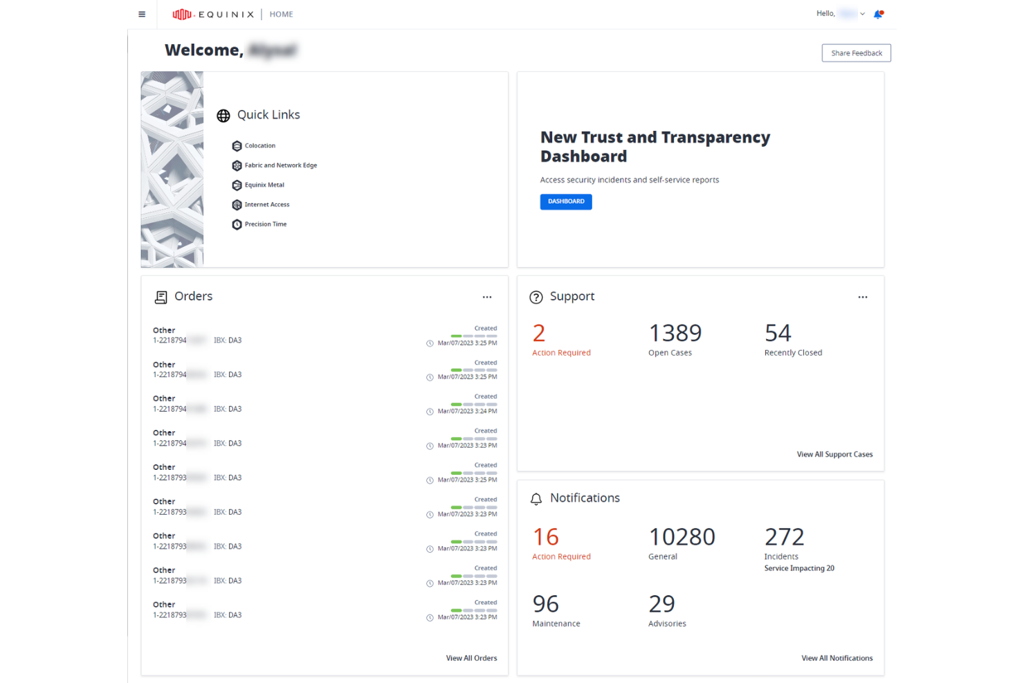This screenshot has width=1024, height=683.
Task: Open the notification bell in header
Action: pos(878,14)
